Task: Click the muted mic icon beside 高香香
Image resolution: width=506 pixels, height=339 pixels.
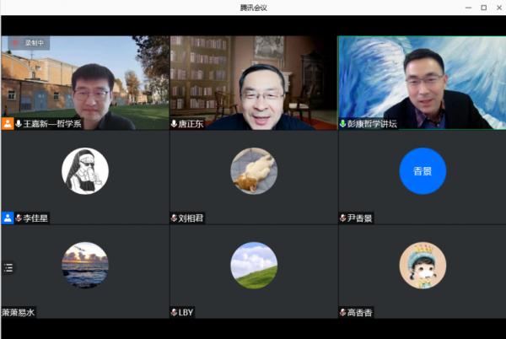Action: tap(343, 312)
